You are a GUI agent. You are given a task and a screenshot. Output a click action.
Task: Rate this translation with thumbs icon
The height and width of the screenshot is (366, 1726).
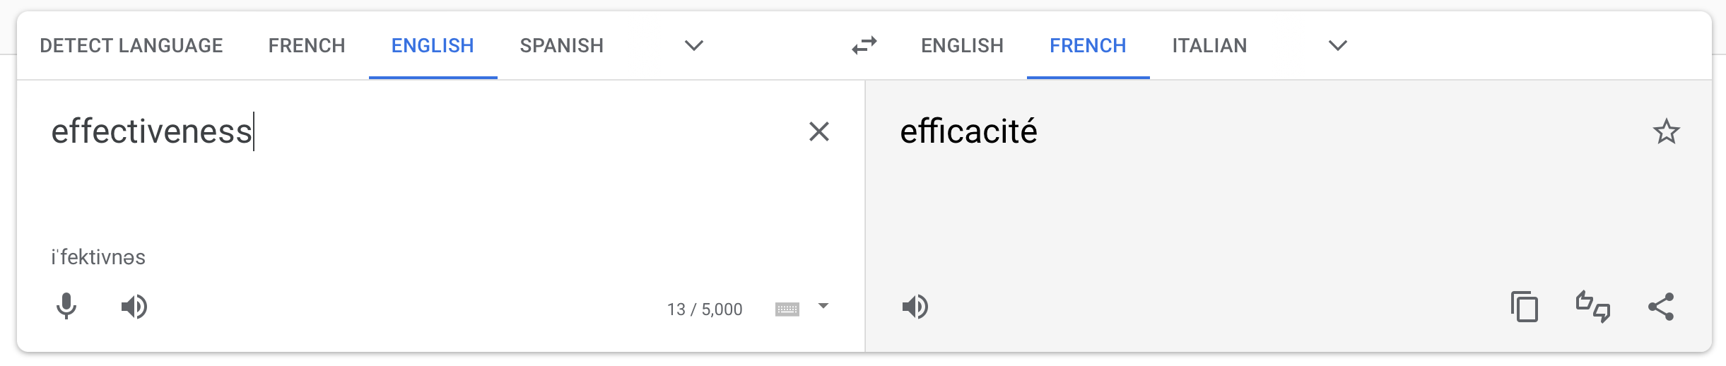pos(1593,307)
